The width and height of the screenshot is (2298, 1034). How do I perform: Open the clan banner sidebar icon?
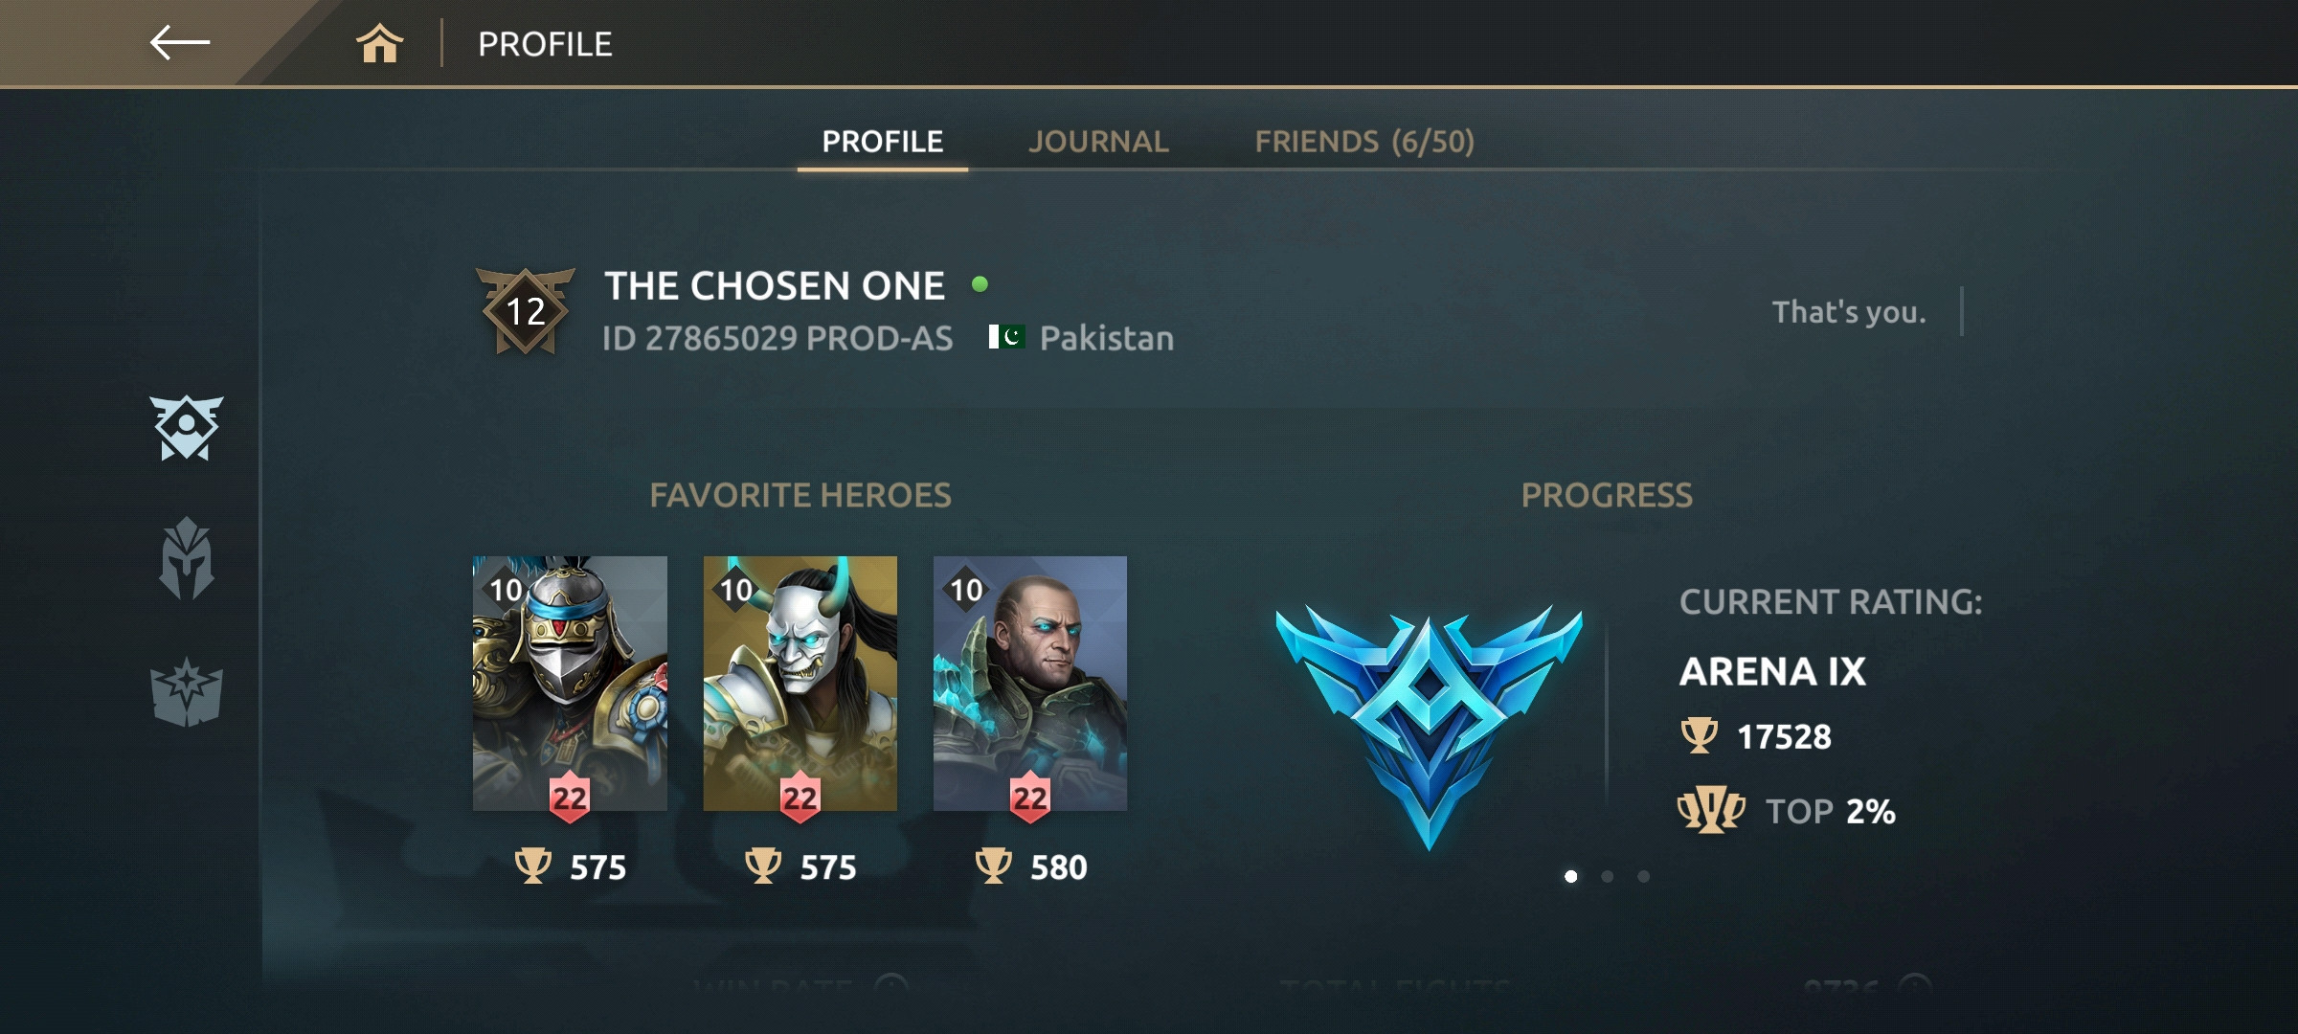point(186,691)
